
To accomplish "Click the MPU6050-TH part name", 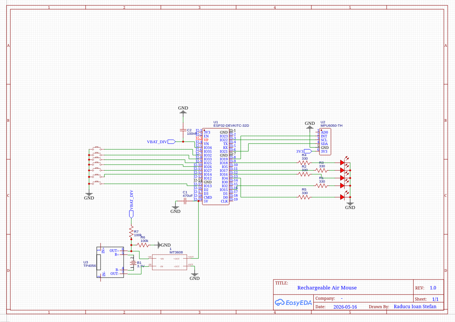I will click(331, 126).
